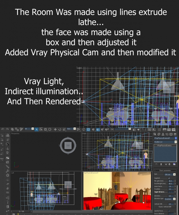Open the Select by Name tool
This screenshot has width=179, height=215.
tap(41, 129)
